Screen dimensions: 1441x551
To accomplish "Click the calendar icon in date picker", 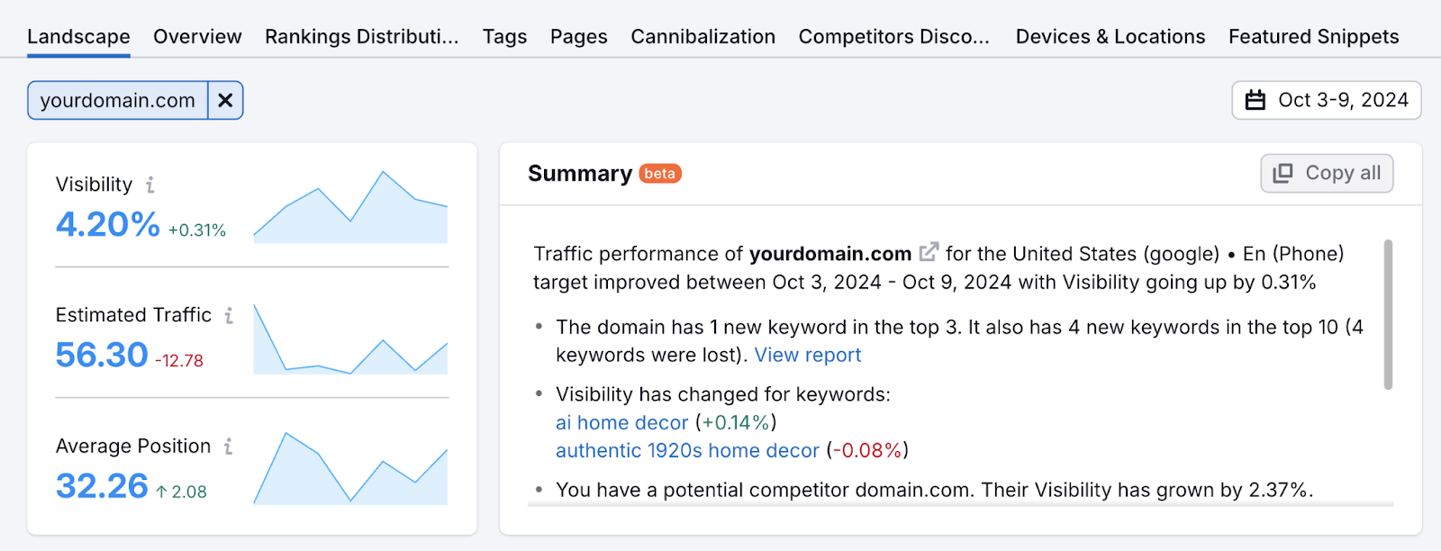I will 1255,100.
